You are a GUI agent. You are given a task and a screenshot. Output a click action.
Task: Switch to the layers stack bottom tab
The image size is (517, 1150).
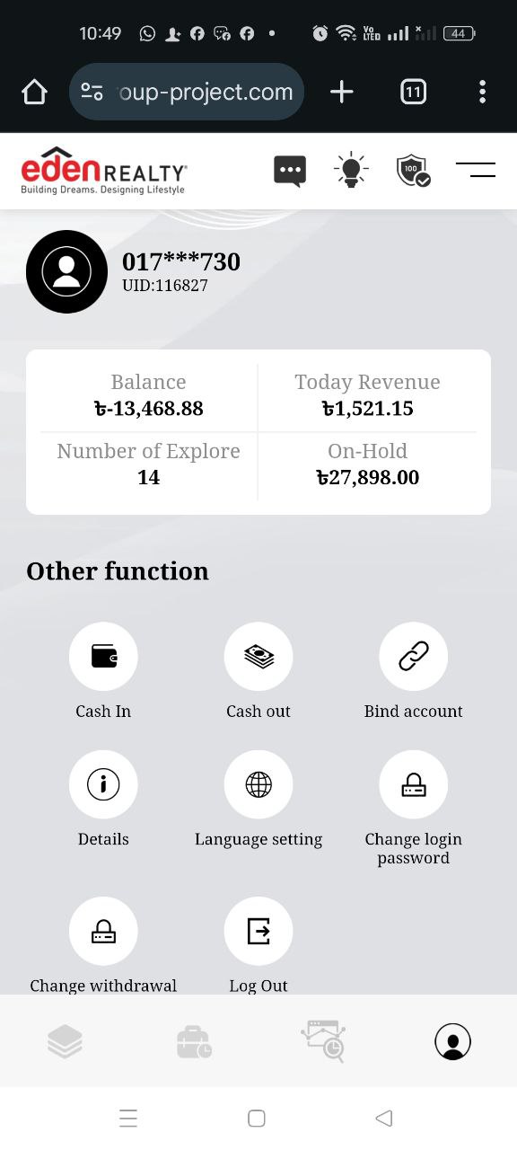tap(65, 1041)
